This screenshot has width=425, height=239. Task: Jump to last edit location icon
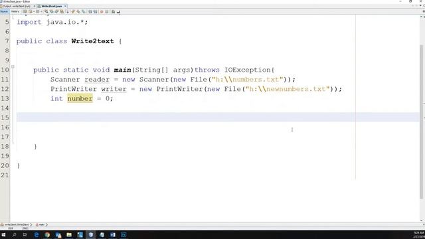click(25, 12)
